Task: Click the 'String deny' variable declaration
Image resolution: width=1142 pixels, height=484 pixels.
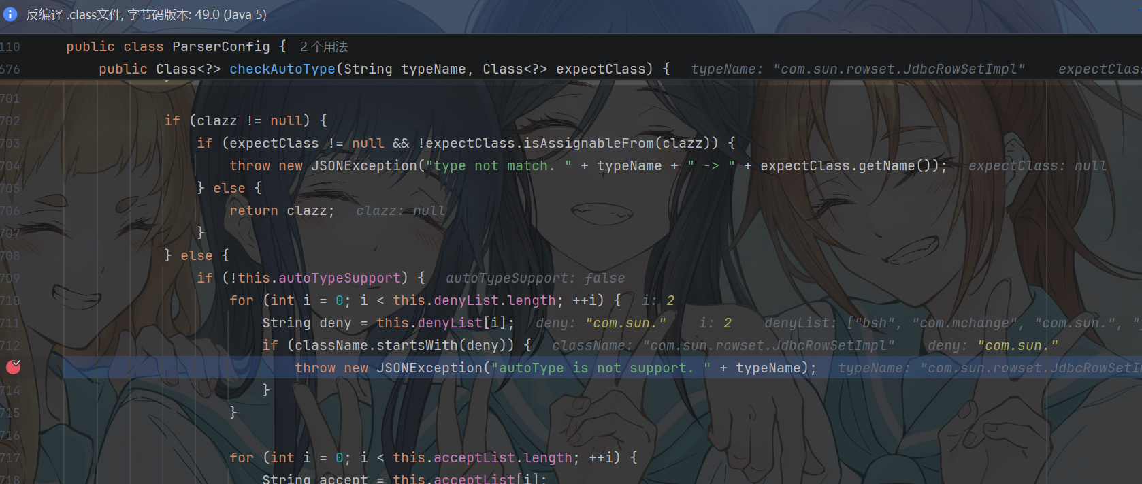Action: click(x=307, y=323)
